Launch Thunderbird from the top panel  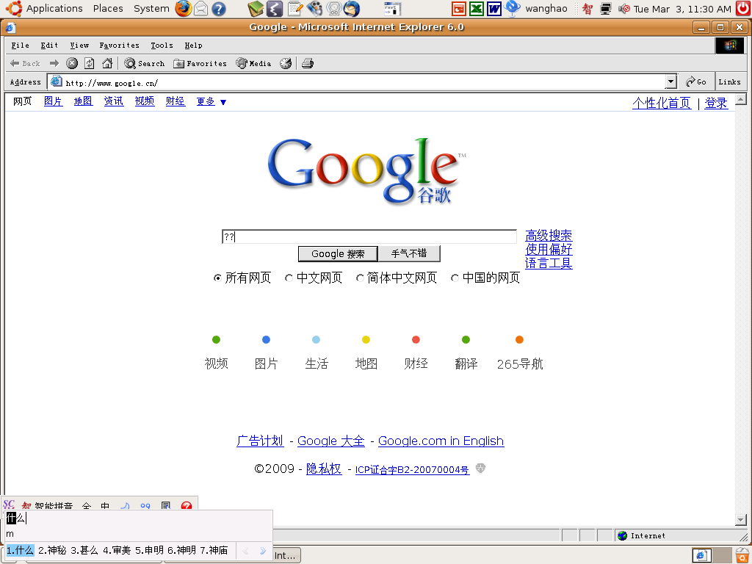pyautogui.click(x=352, y=9)
